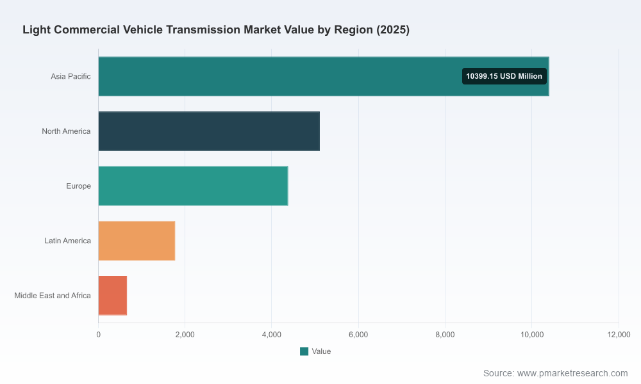The image size is (641, 384).
Task: Click the Middle East and Africa label
Action: (x=53, y=296)
